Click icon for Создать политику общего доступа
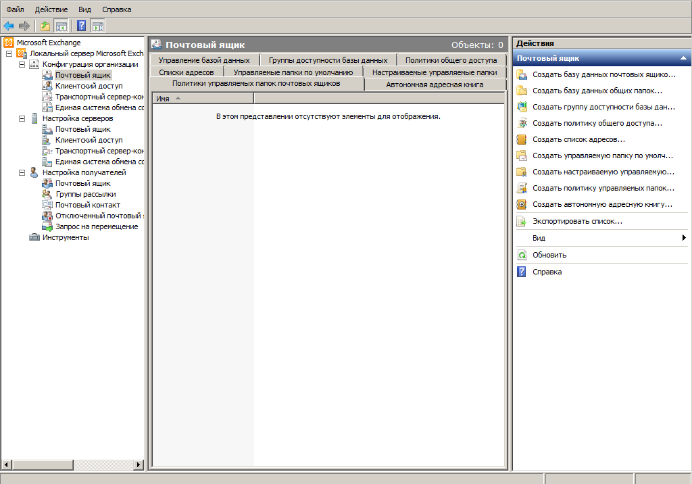The height and width of the screenshot is (484, 692). click(522, 123)
